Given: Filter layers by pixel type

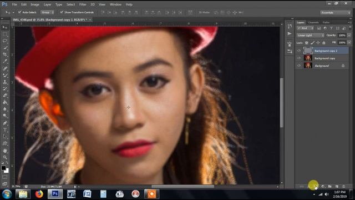Looking at the screenshot, I should (x=319, y=28).
